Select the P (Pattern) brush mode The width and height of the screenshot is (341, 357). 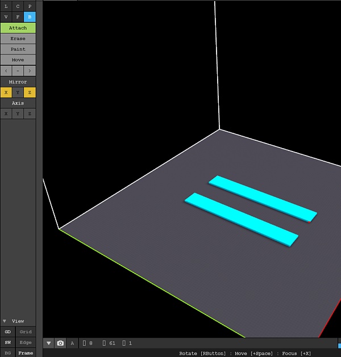(x=30, y=6)
